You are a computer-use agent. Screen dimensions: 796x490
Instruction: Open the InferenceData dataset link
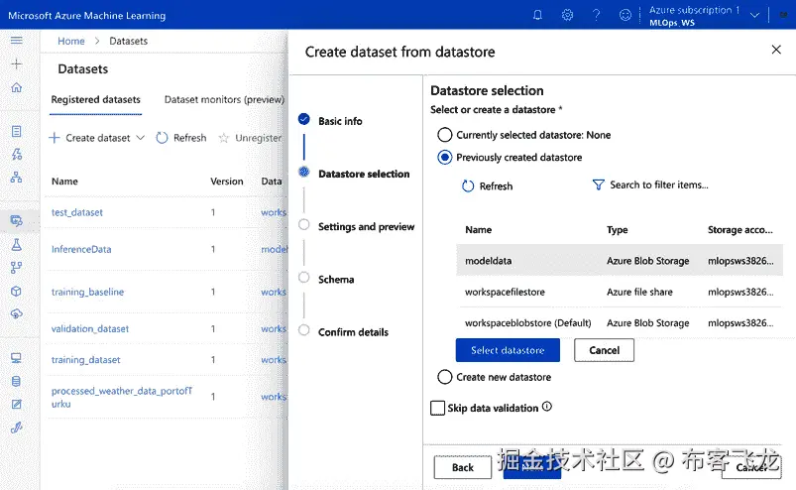[x=81, y=249]
